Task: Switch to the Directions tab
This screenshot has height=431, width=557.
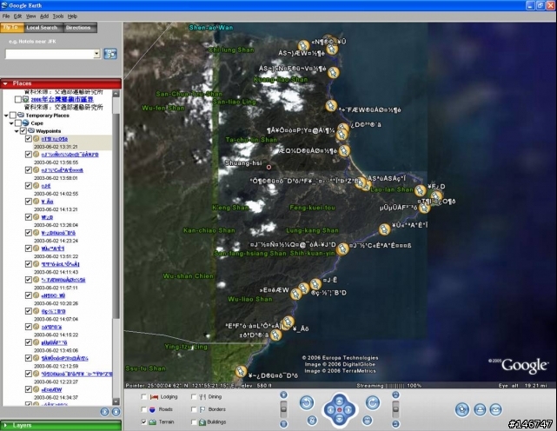Action: (x=80, y=27)
